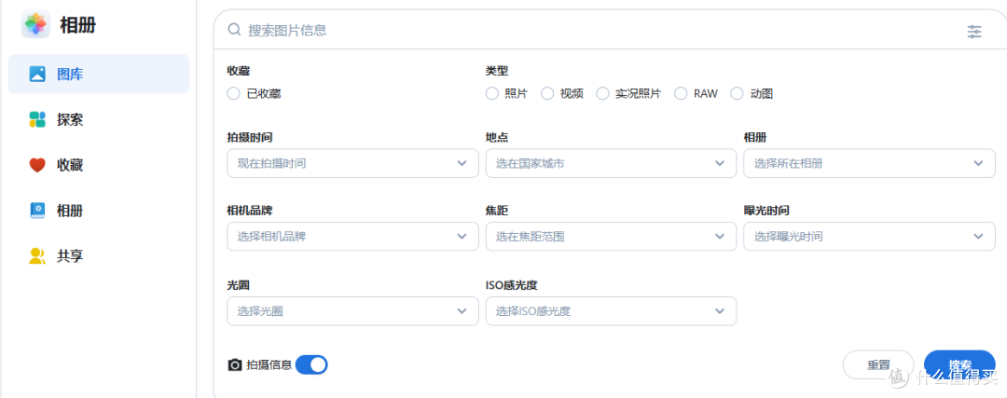
Task: Click the search magnifier icon
Action: pyautogui.click(x=234, y=30)
